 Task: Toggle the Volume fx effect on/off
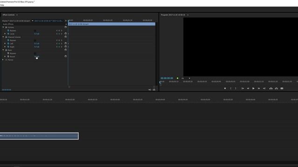pos(6,27)
